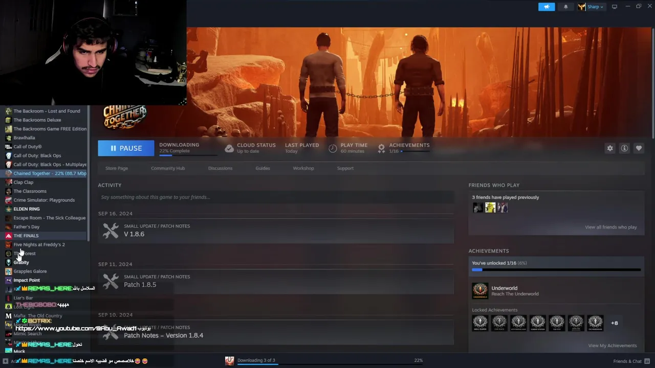Click the last locked achievement icon before +8
655x368 pixels.
(x=595, y=323)
